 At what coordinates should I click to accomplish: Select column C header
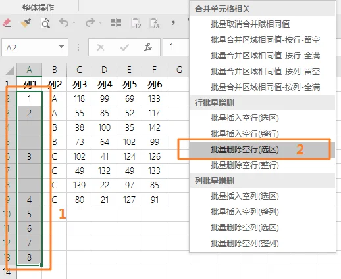tap(79, 70)
